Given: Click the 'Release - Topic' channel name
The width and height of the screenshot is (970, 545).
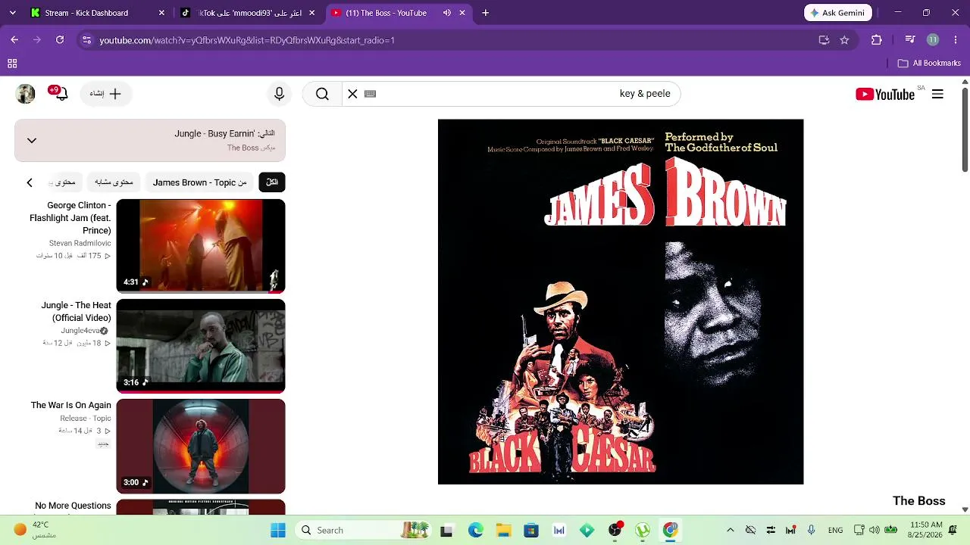Looking at the screenshot, I should [86, 419].
